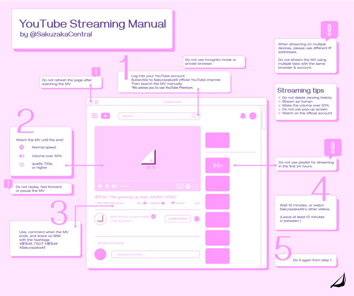Viewport: 354px width, 296px height.
Task: Click the sliders icon beside quality 720p
Action: tap(22, 164)
